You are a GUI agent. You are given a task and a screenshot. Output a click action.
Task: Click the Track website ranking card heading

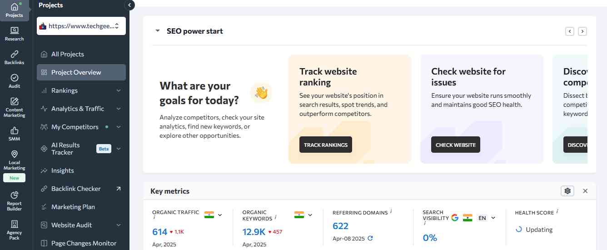click(328, 77)
